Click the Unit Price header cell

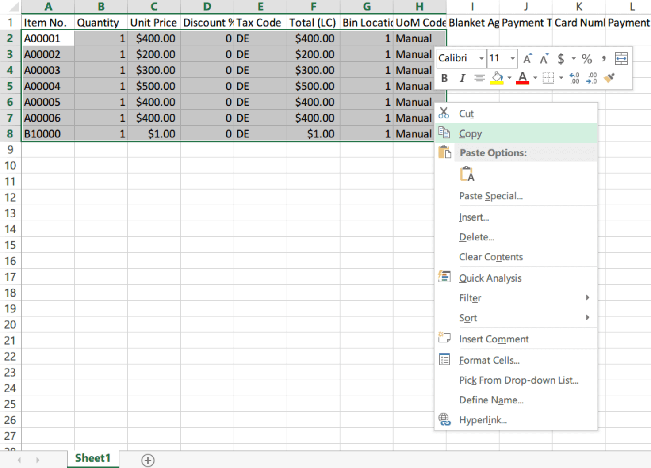coord(154,23)
